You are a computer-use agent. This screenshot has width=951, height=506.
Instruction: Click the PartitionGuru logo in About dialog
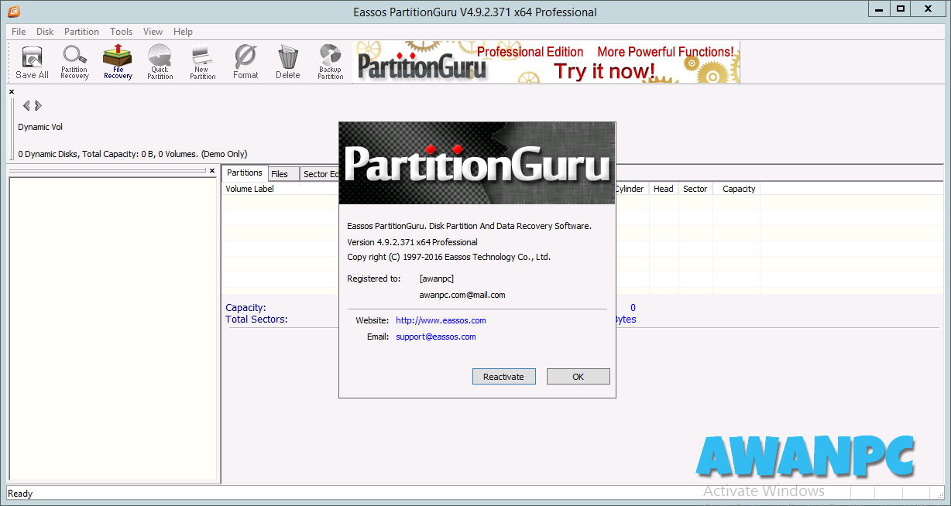pos(477,163)
